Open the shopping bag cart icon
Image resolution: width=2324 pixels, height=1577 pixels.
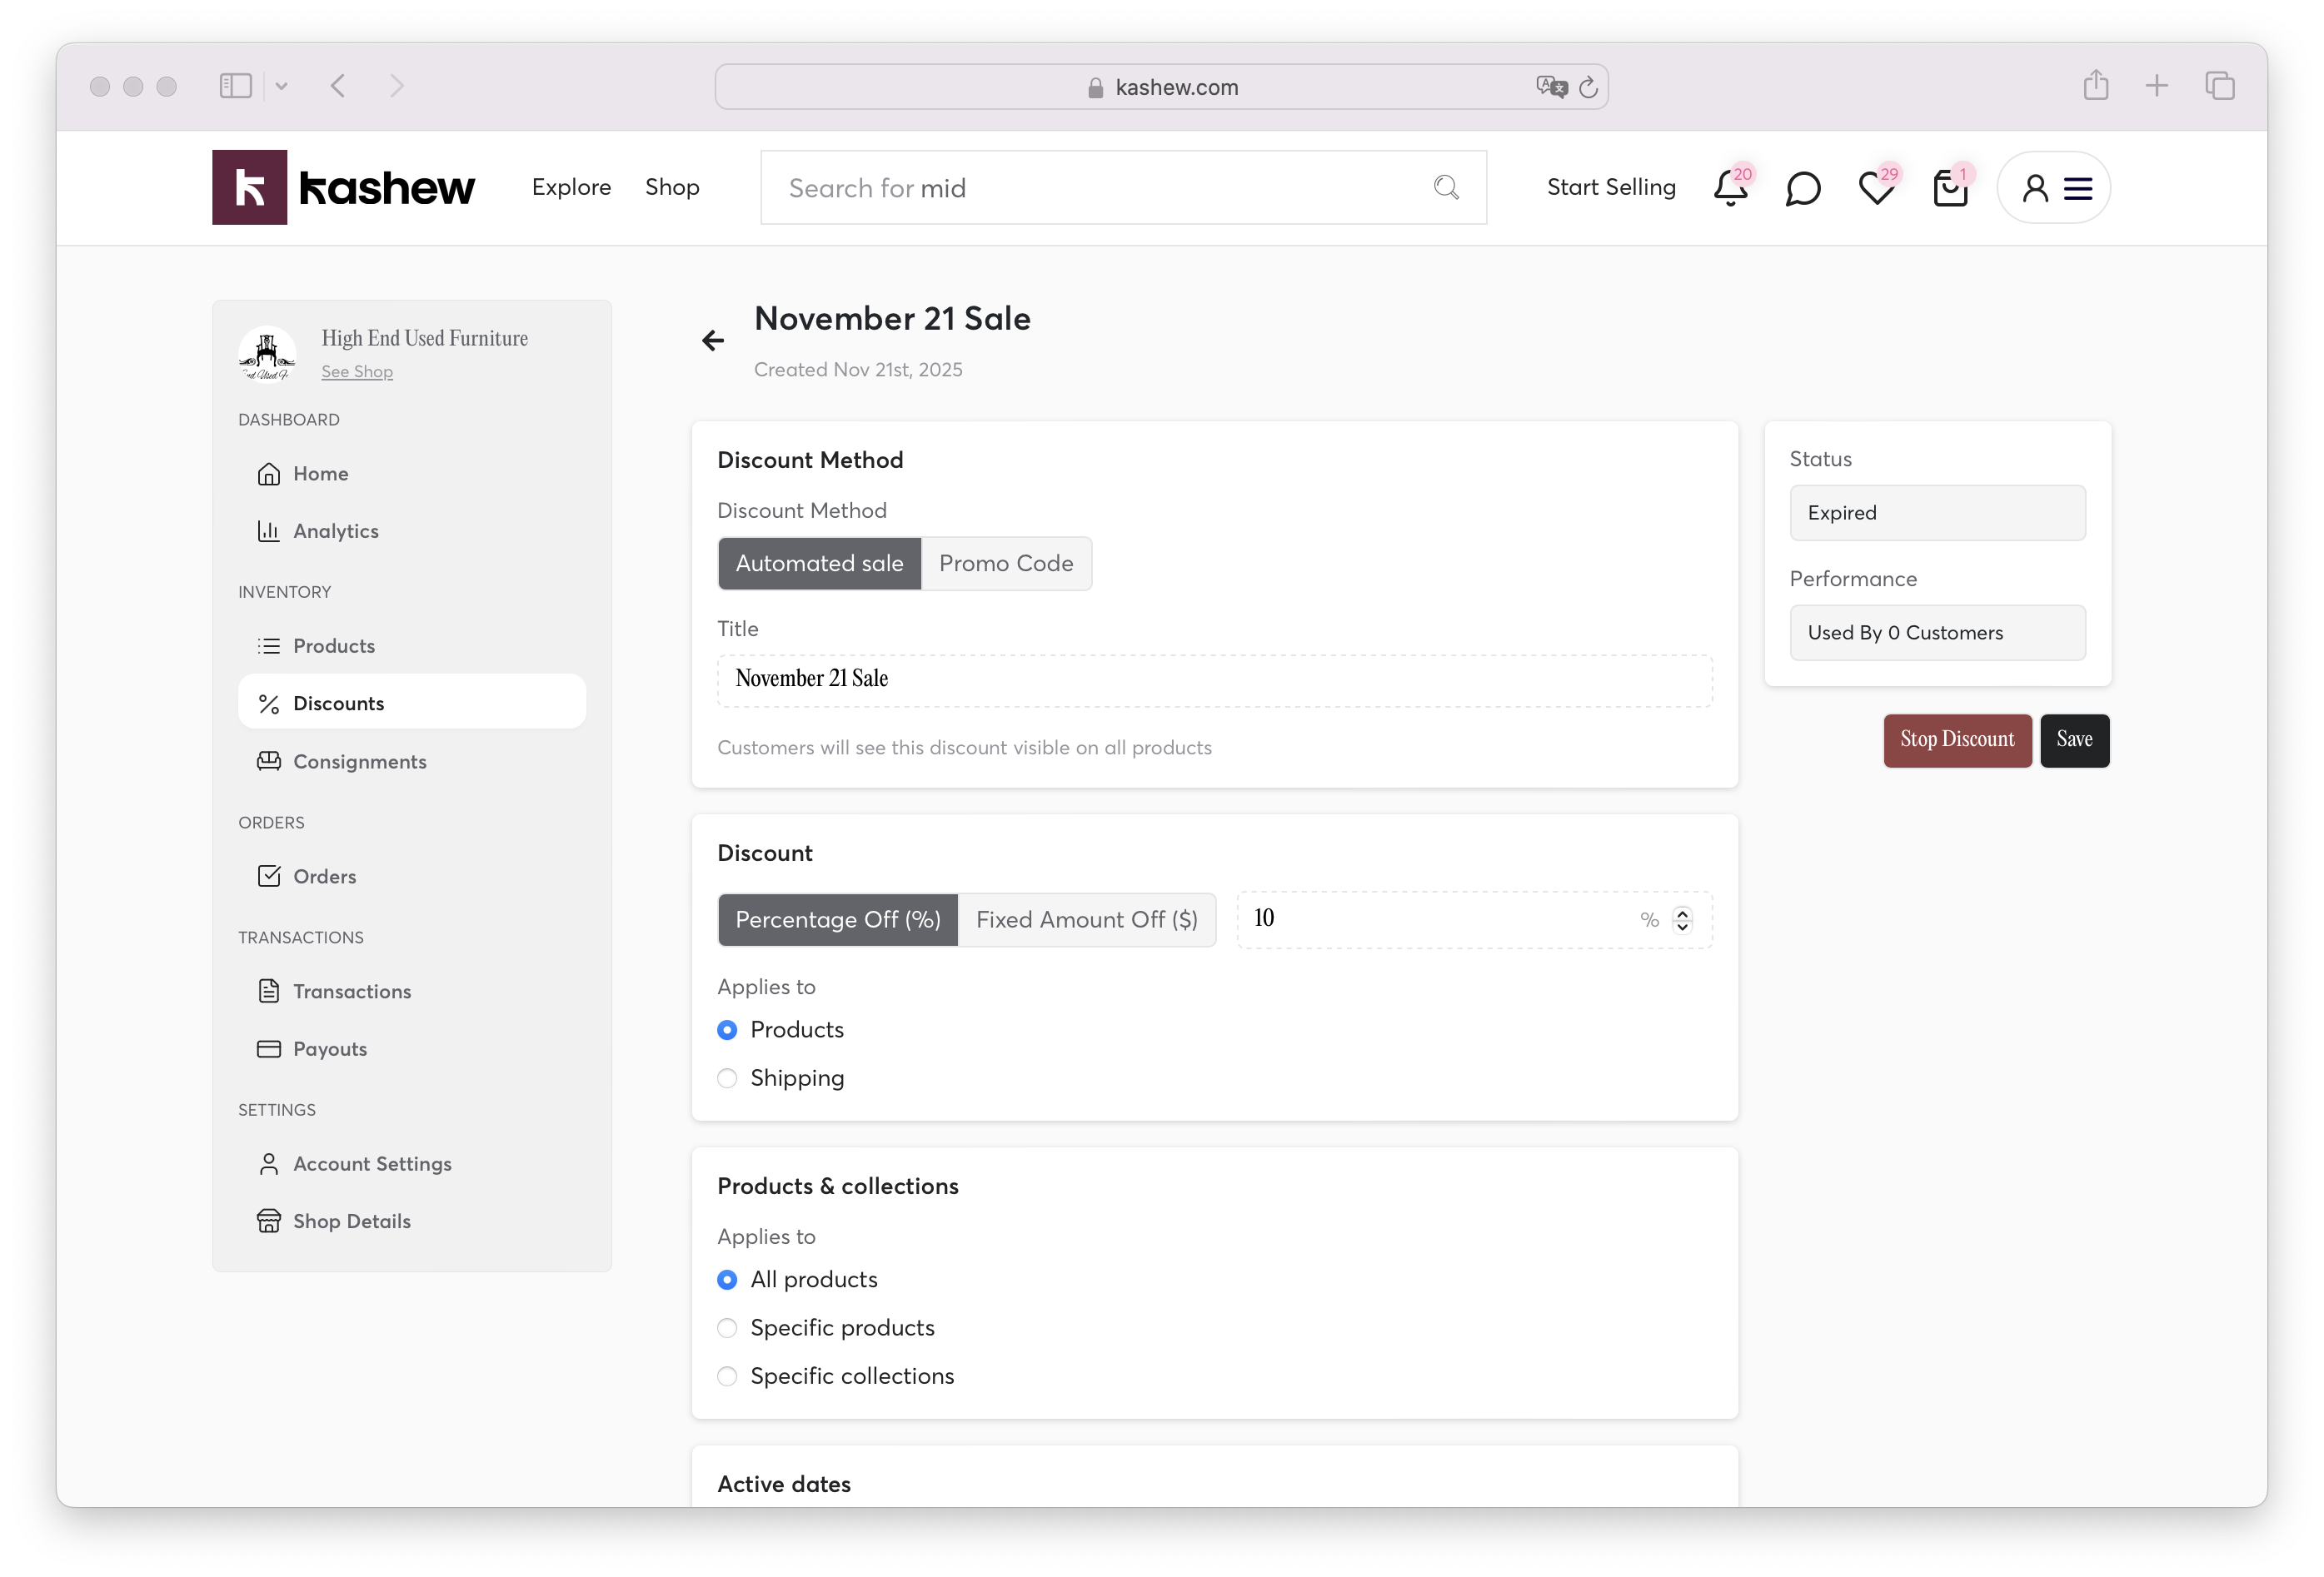click(x=1949, y=188)
